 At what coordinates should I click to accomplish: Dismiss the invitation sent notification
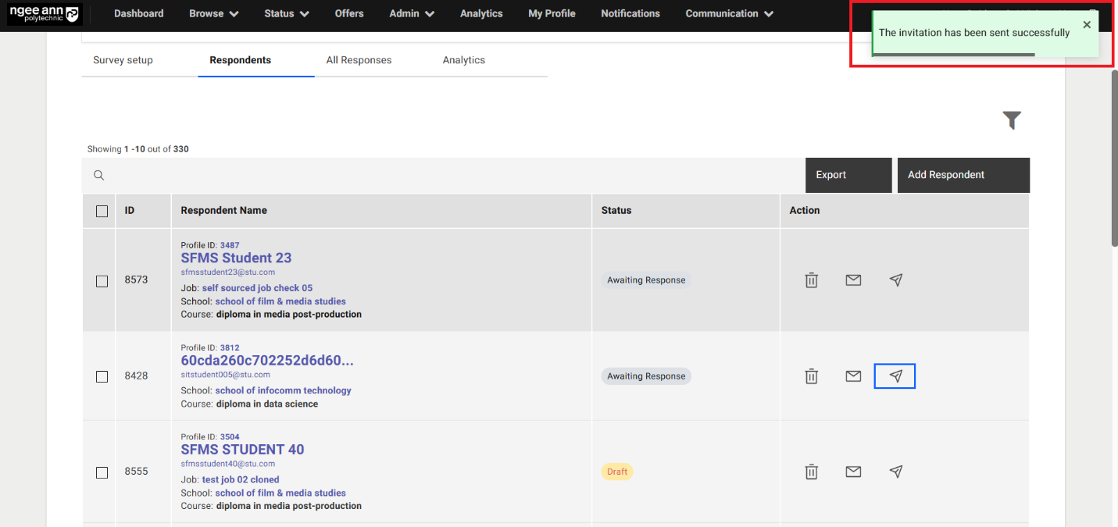pos(1087,25)
